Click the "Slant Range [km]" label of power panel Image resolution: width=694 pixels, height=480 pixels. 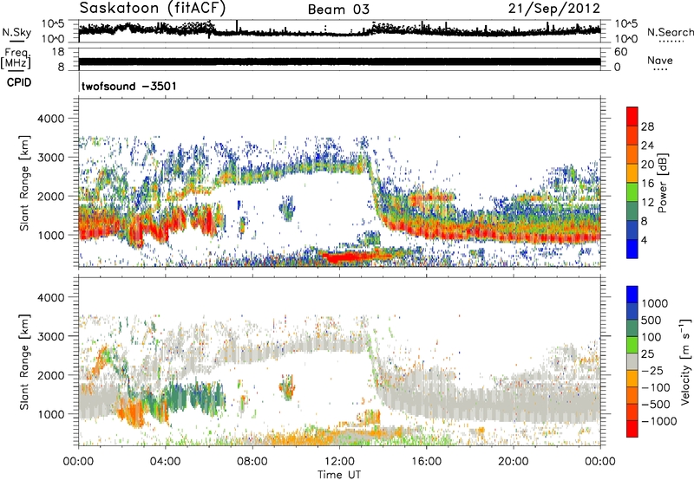pos(24,183)
